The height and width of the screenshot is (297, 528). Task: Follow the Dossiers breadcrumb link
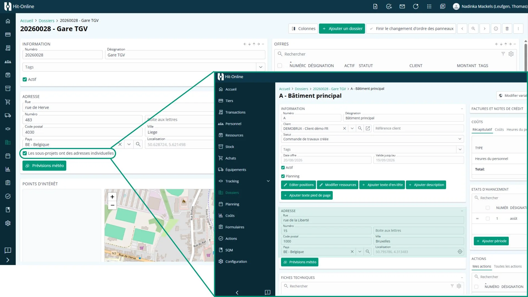pos(46,21)
